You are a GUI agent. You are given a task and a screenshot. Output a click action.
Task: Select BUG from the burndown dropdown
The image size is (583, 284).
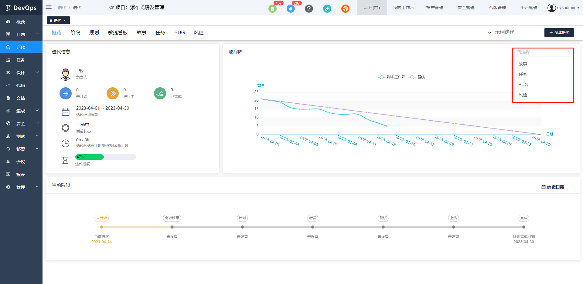pos(523,85)
